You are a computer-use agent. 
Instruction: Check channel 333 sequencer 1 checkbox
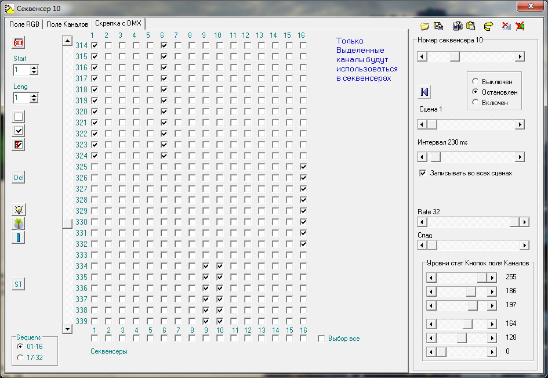coord(95,255)
